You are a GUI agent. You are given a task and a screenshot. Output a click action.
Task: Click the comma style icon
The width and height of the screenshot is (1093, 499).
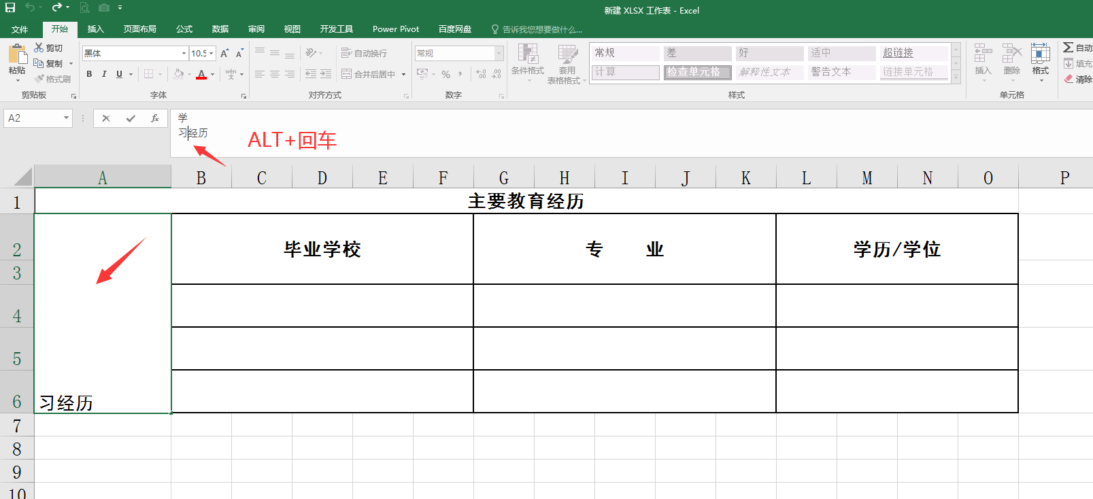pos(460,74)
